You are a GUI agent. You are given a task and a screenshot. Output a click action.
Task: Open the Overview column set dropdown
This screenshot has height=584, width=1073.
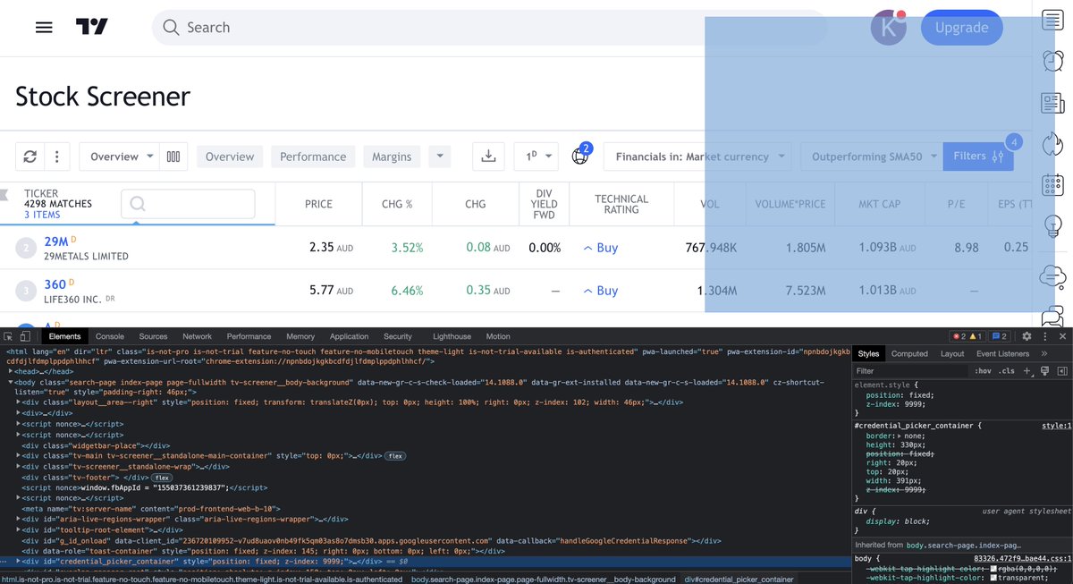(120, 157)
